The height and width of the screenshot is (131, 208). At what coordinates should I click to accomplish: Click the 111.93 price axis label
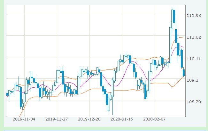click(x=194, y=16)
